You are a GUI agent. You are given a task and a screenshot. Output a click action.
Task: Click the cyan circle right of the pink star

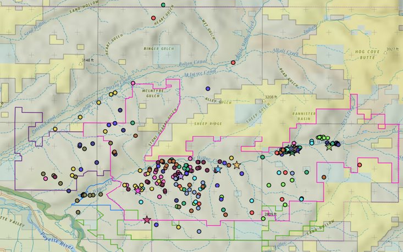click(141, 202)
